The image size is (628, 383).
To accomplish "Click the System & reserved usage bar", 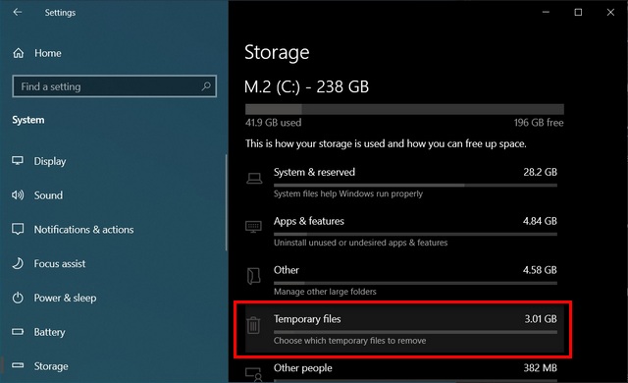I will click(x=415, y=185).
